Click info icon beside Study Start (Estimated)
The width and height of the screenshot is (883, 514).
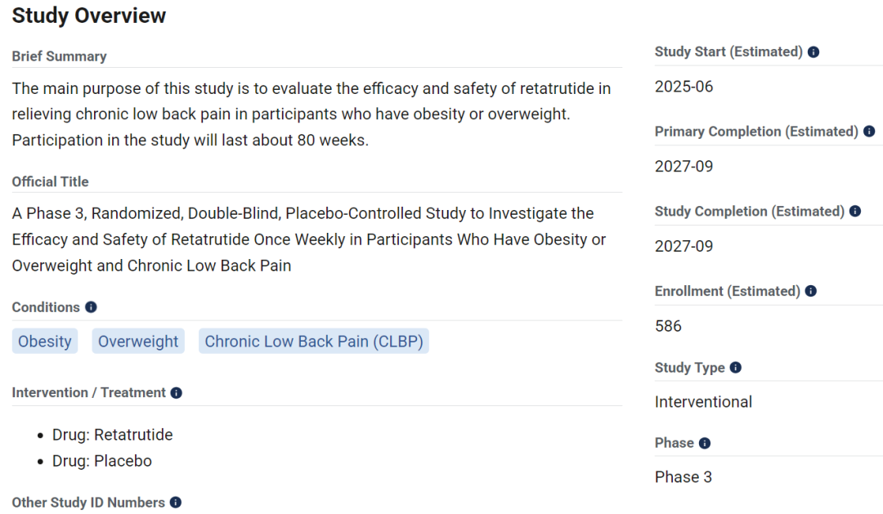(814, 51)
